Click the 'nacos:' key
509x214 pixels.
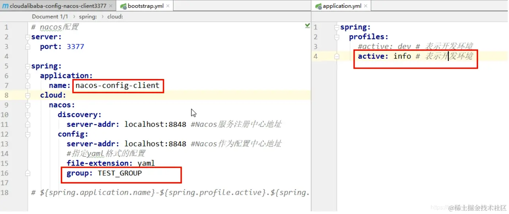tap(62, 105)
